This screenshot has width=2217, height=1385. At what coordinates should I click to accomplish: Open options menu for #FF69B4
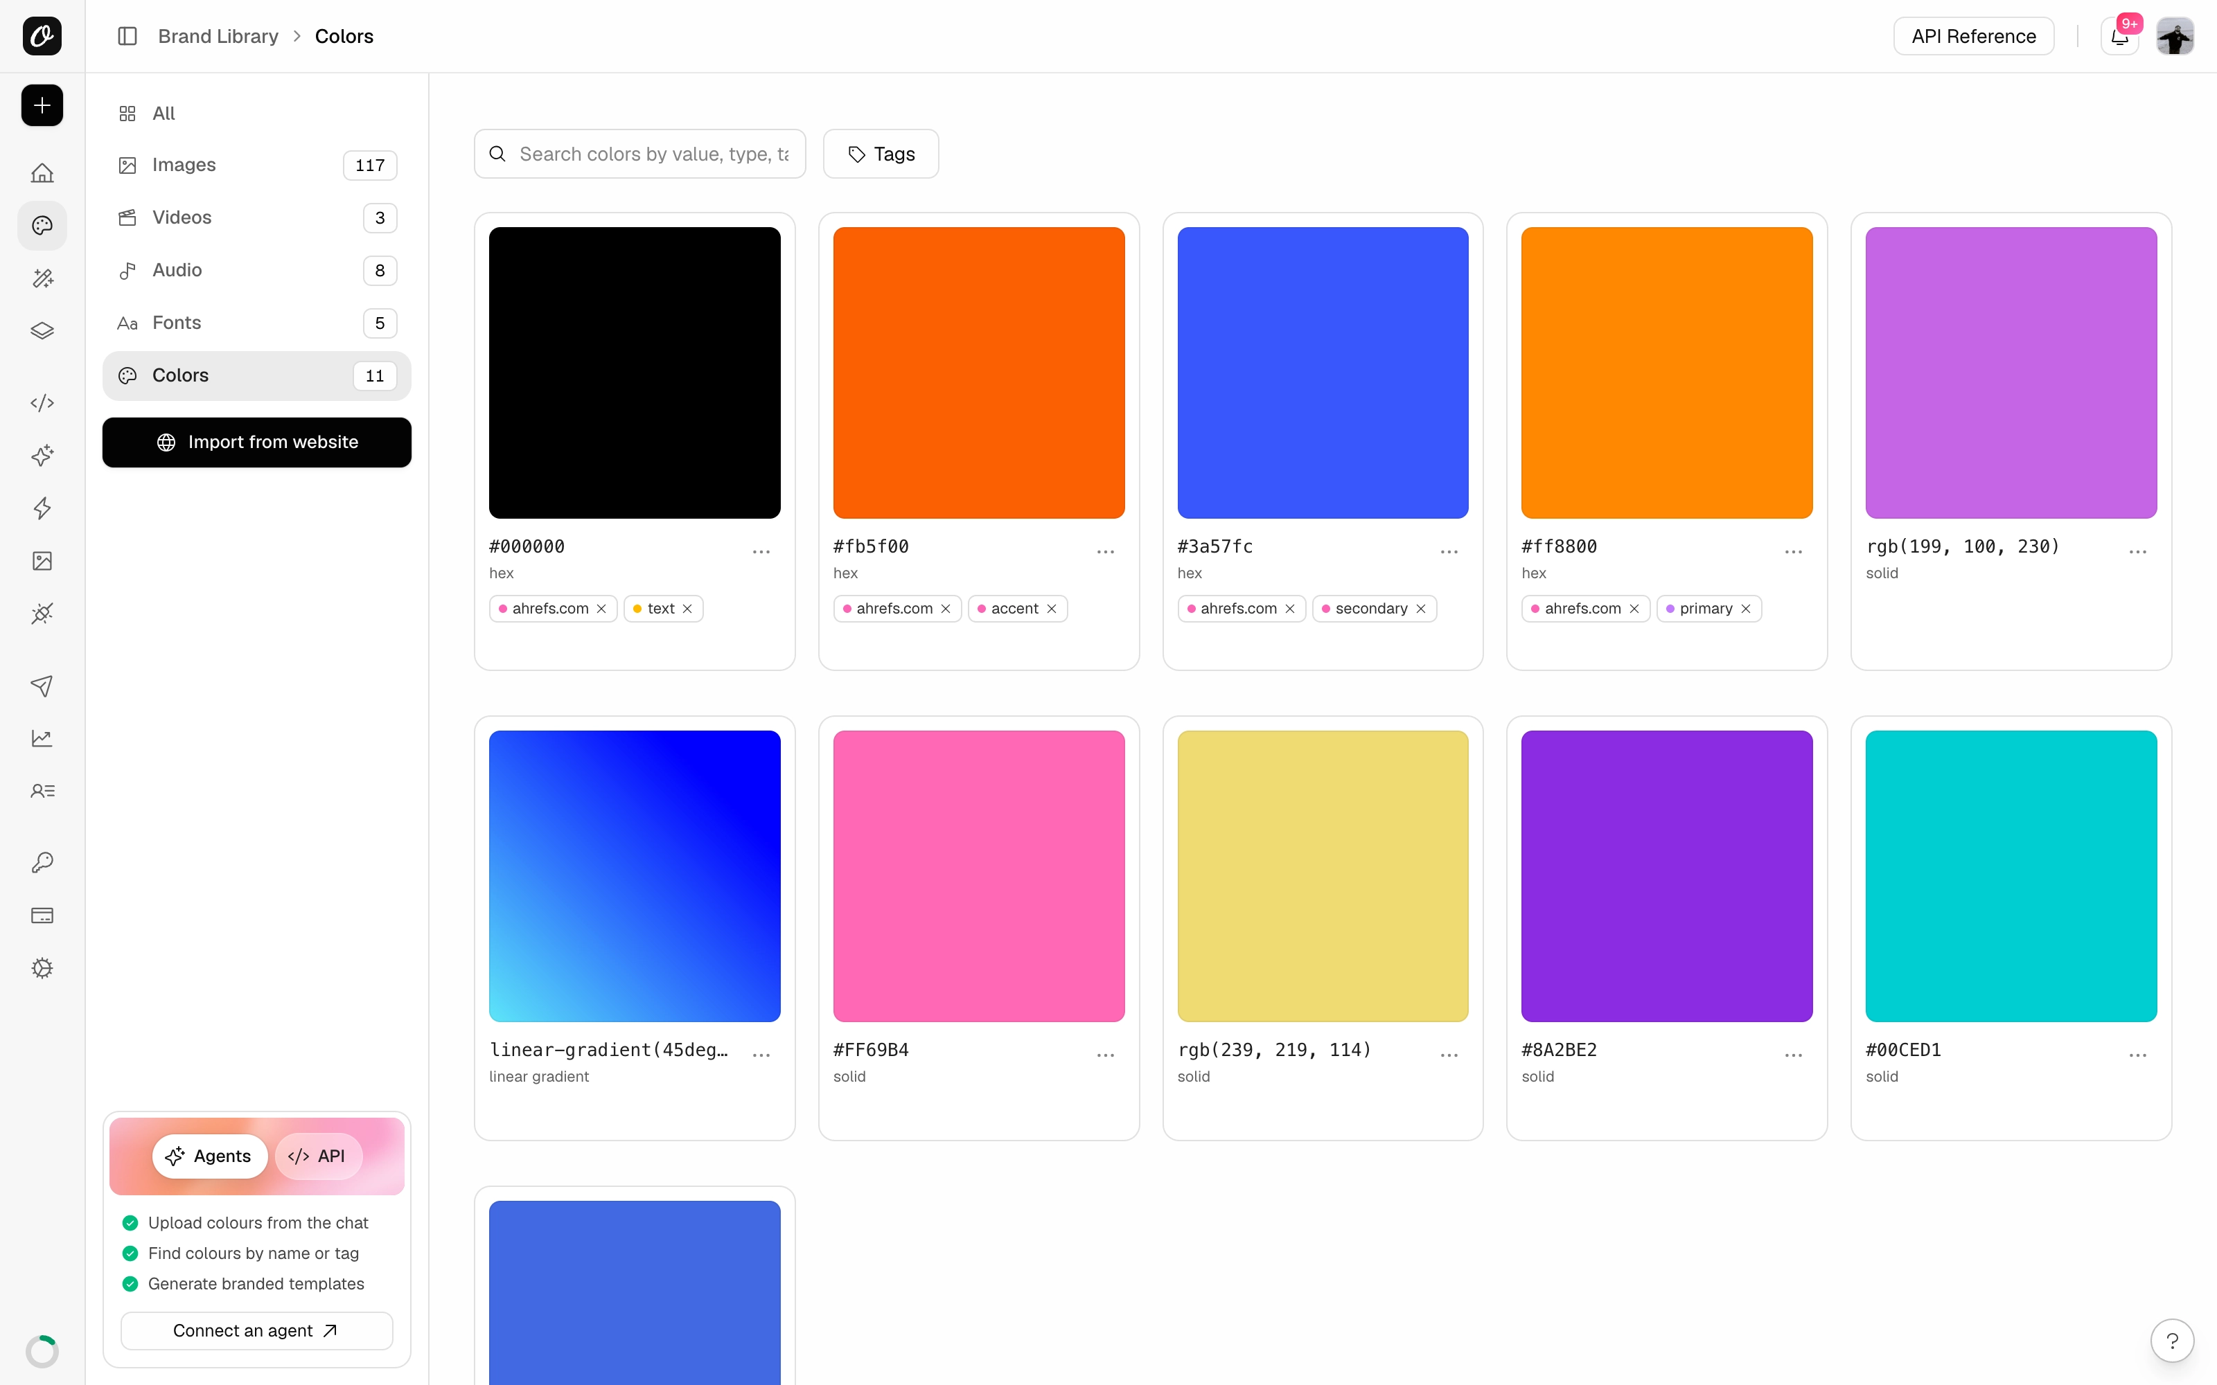[1106, 1055]
